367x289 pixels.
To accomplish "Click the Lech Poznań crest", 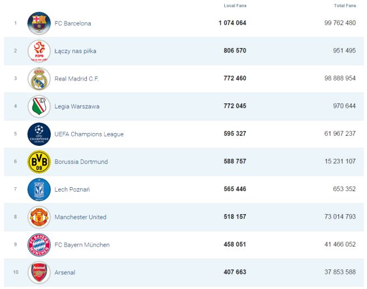I will tap(39, 189).
